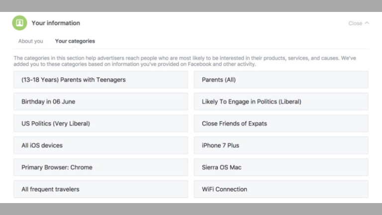Open the Birthday in 06 June category

[x=100, y=102]
